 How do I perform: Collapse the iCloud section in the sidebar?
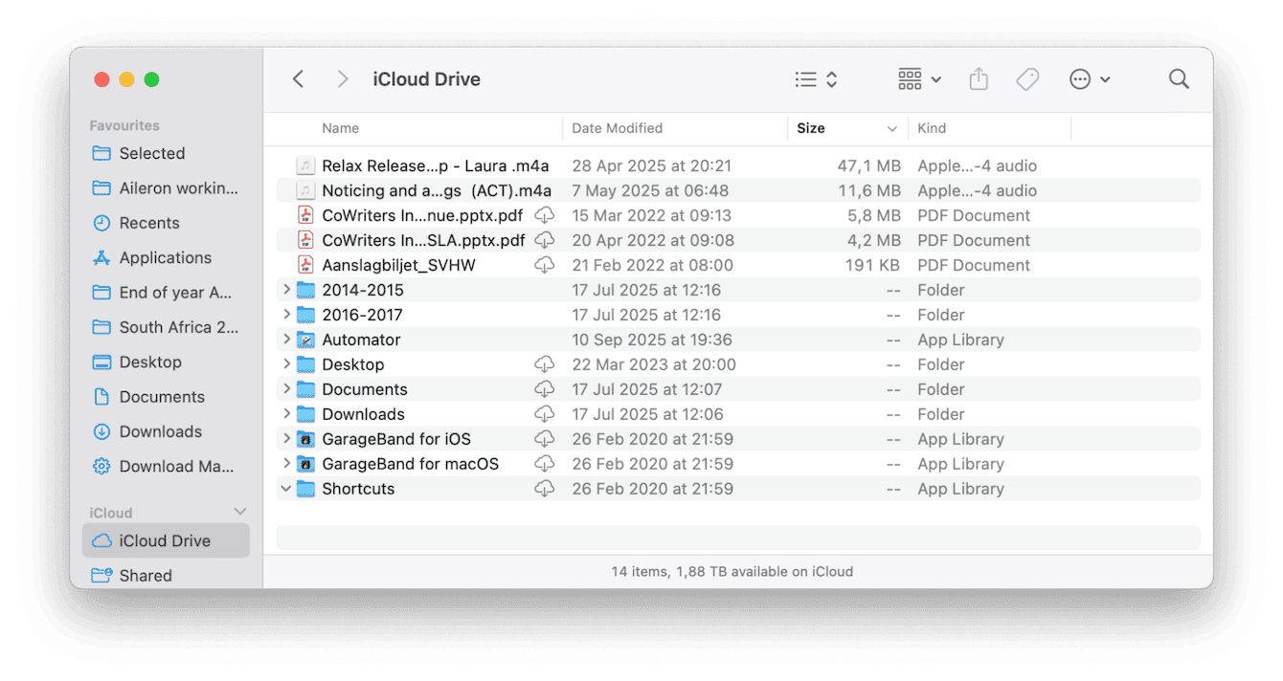(x=237, y=512)
